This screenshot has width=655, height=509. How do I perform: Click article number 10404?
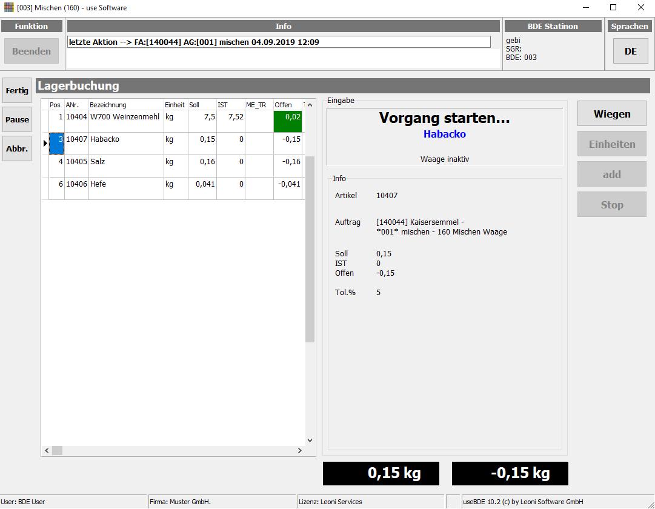76,117
